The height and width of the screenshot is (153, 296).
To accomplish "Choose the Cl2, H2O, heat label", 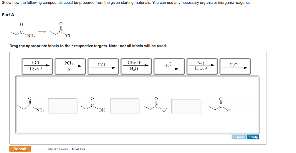I will coord(202,66).
